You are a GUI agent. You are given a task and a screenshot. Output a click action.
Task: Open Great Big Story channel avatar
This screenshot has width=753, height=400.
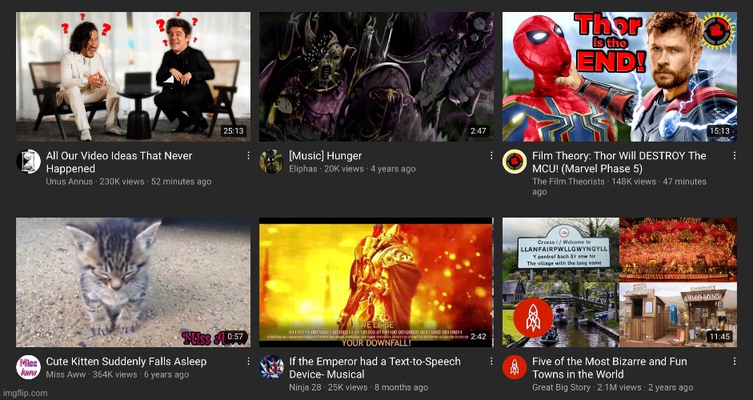(515, 367)
